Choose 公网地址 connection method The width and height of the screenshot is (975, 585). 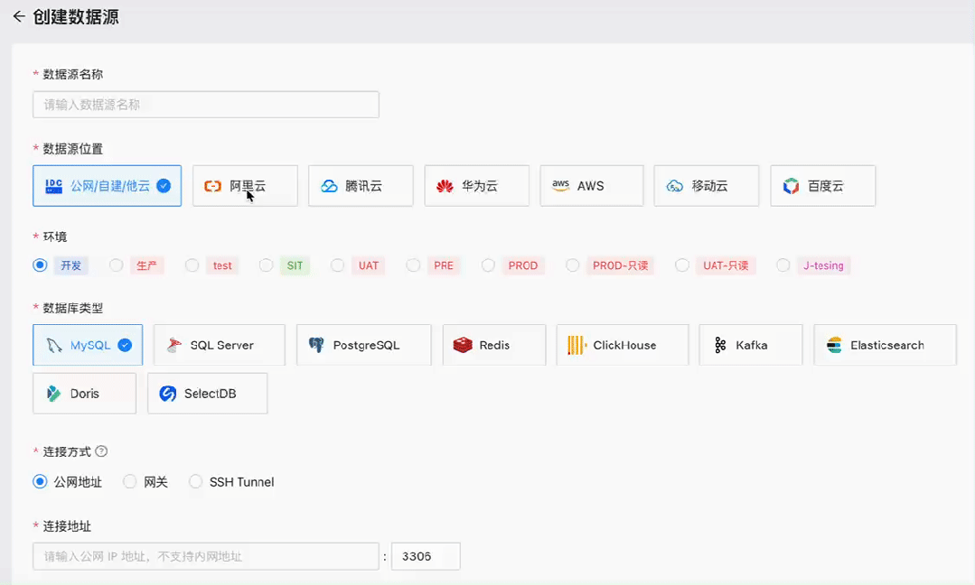pos(40,482)
